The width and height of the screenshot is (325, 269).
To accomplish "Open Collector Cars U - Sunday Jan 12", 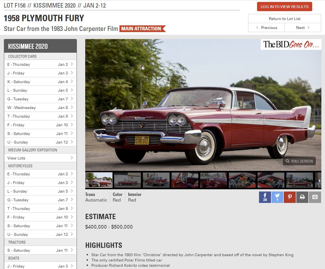I will click(x=40, y=142).
